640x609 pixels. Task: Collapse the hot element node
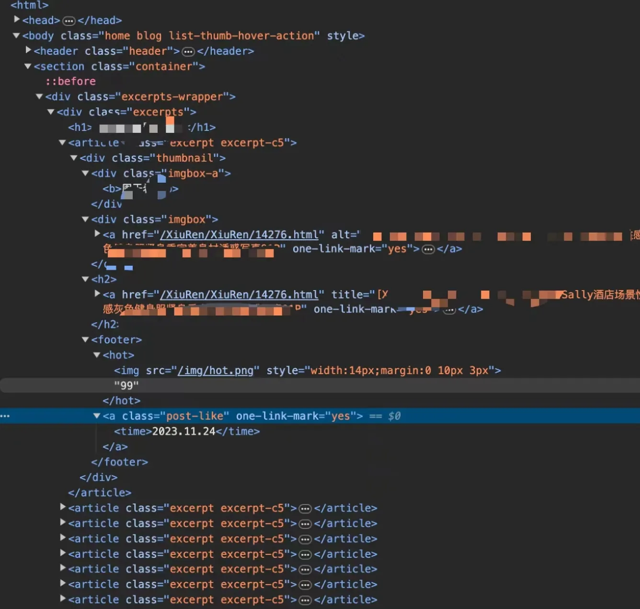pyautogui.click(x=97, y=355)
